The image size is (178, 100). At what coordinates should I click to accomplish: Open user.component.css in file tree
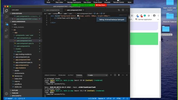pyautogui.click(x=24, y=38)
